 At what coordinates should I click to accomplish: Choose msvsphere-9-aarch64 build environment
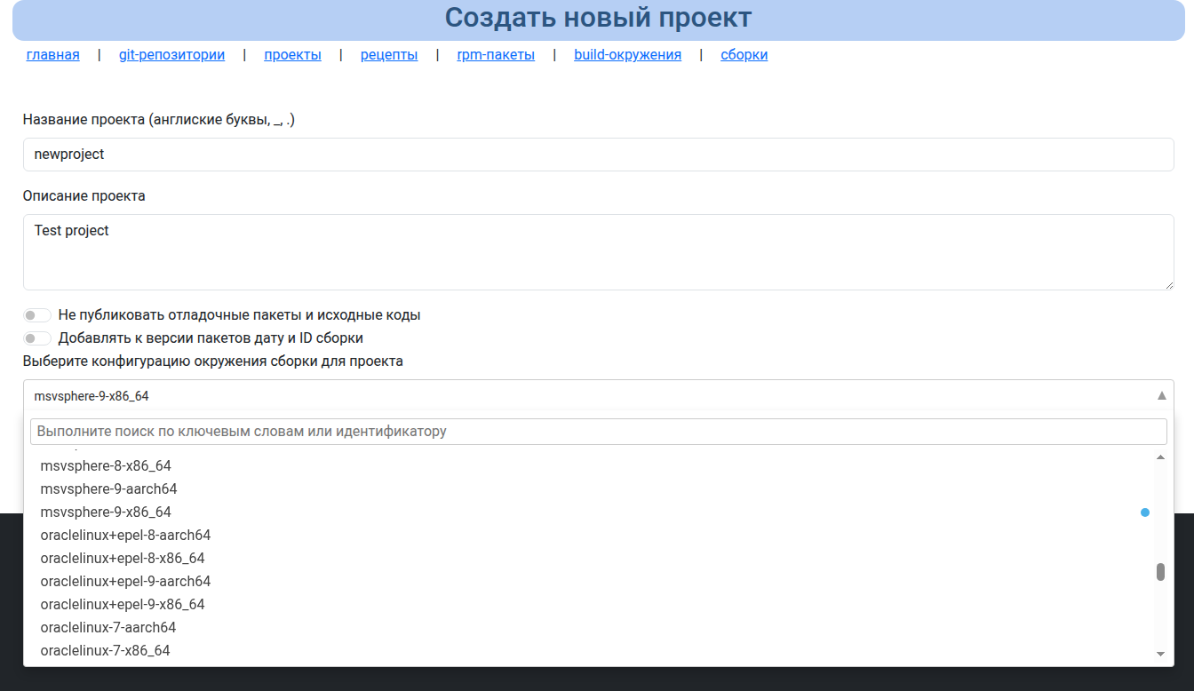tap(108, 489)
